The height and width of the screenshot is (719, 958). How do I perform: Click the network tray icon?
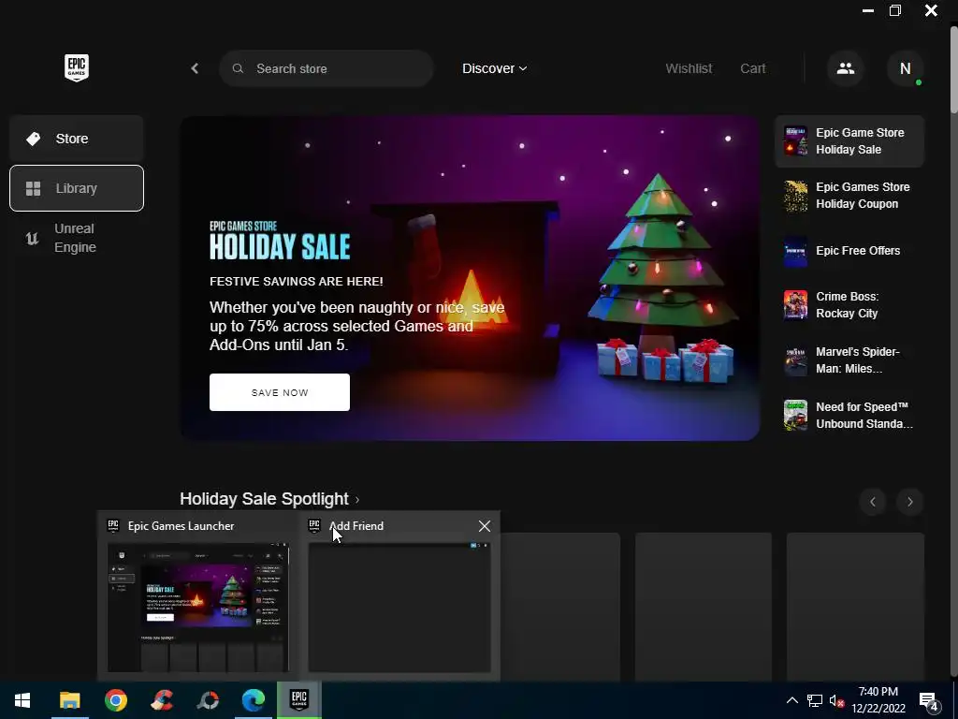(815, 700)
